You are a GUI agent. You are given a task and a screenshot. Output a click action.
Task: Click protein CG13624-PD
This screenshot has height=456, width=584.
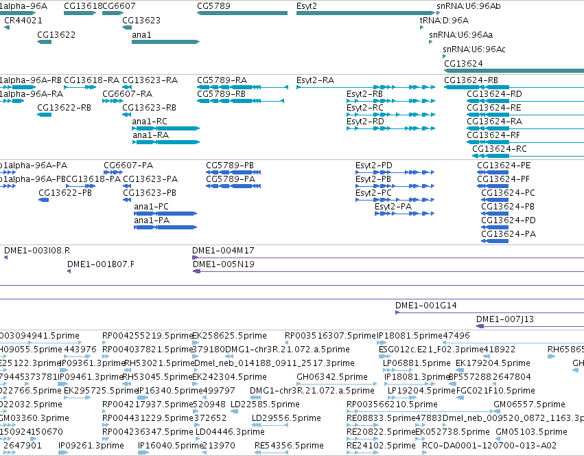495,228
